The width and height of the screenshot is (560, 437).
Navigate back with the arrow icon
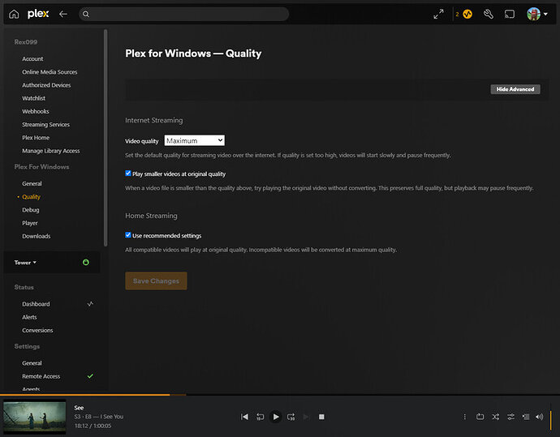point(63,14)
